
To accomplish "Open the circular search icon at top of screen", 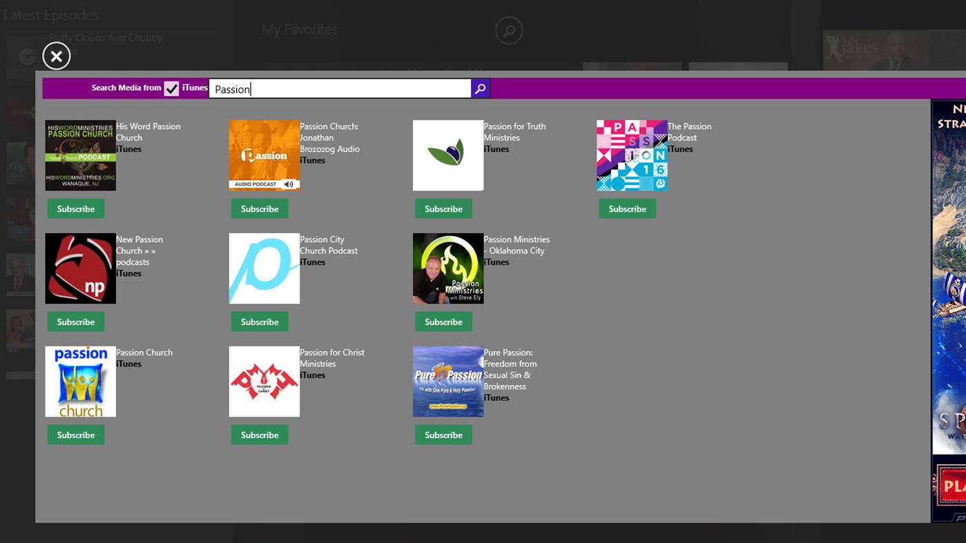I will point(509,30).
